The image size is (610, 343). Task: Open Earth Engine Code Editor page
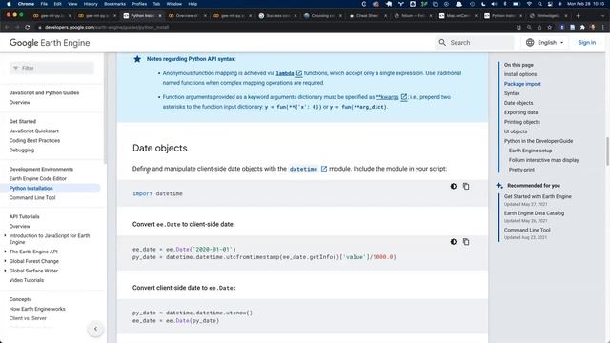38,178
